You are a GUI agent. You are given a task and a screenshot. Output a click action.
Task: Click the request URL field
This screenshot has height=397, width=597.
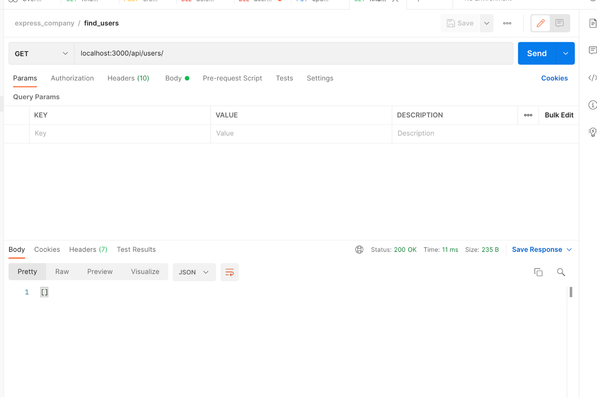tap(293, 54)
